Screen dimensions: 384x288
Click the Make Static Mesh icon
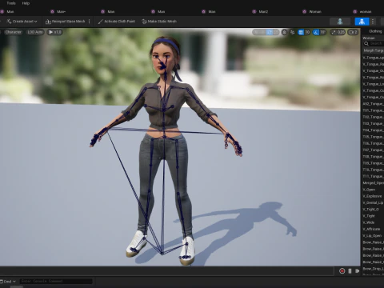[144, 22]
